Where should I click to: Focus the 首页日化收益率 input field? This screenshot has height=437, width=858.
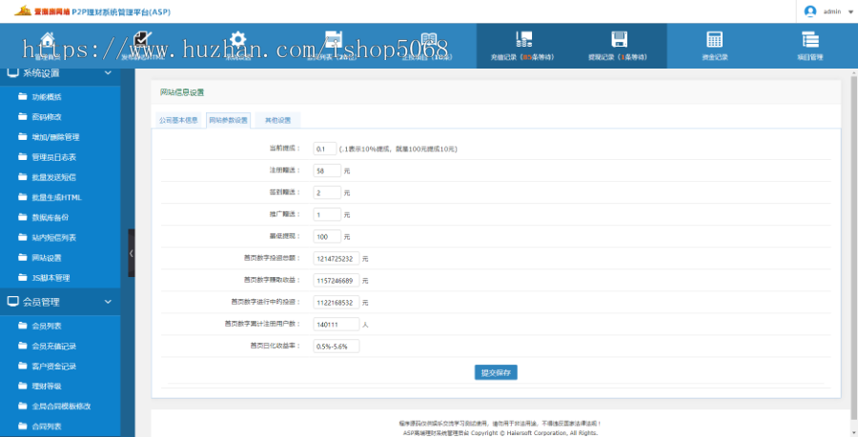(336, 346)
